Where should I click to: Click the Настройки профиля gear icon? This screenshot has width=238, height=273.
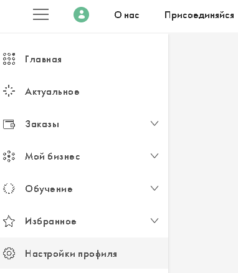tap(9, 254)
